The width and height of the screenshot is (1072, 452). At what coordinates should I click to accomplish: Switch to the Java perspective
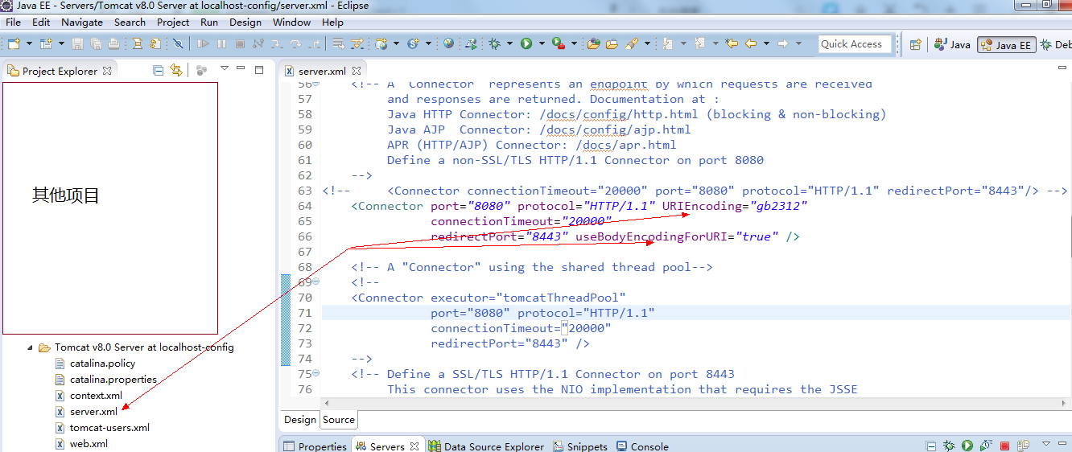(952, 45)
